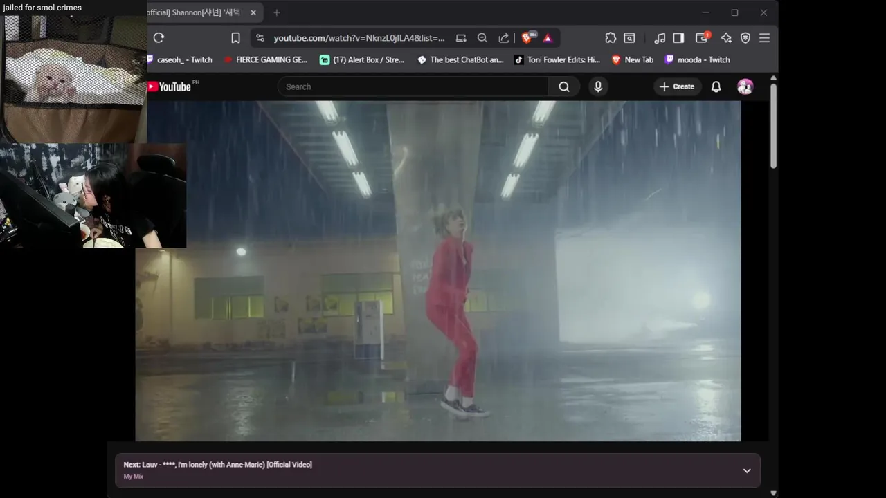Maximize the browser window
886x498 pixels.
[x=734, y=12]
